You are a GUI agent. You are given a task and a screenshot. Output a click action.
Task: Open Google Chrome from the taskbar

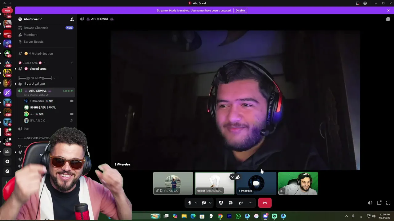pos(220,216)
